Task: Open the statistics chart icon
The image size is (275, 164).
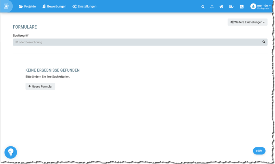Action: pos(242,7)
